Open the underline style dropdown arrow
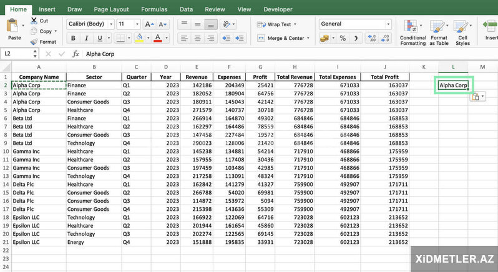 click(x=109, y=39)
